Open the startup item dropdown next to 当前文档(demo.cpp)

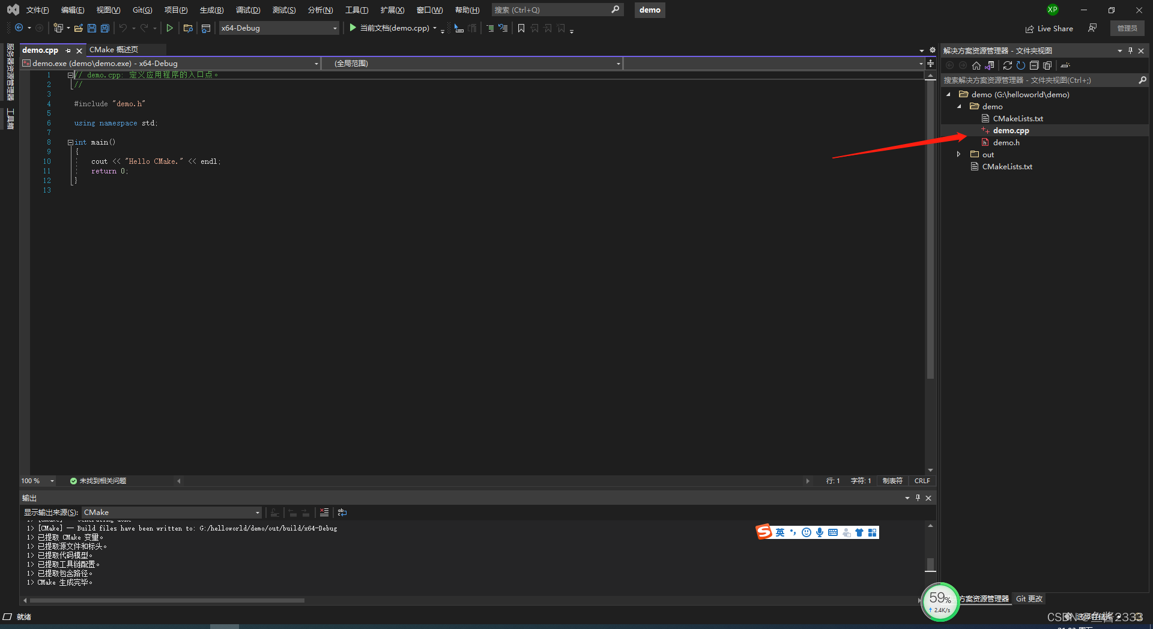435,28
